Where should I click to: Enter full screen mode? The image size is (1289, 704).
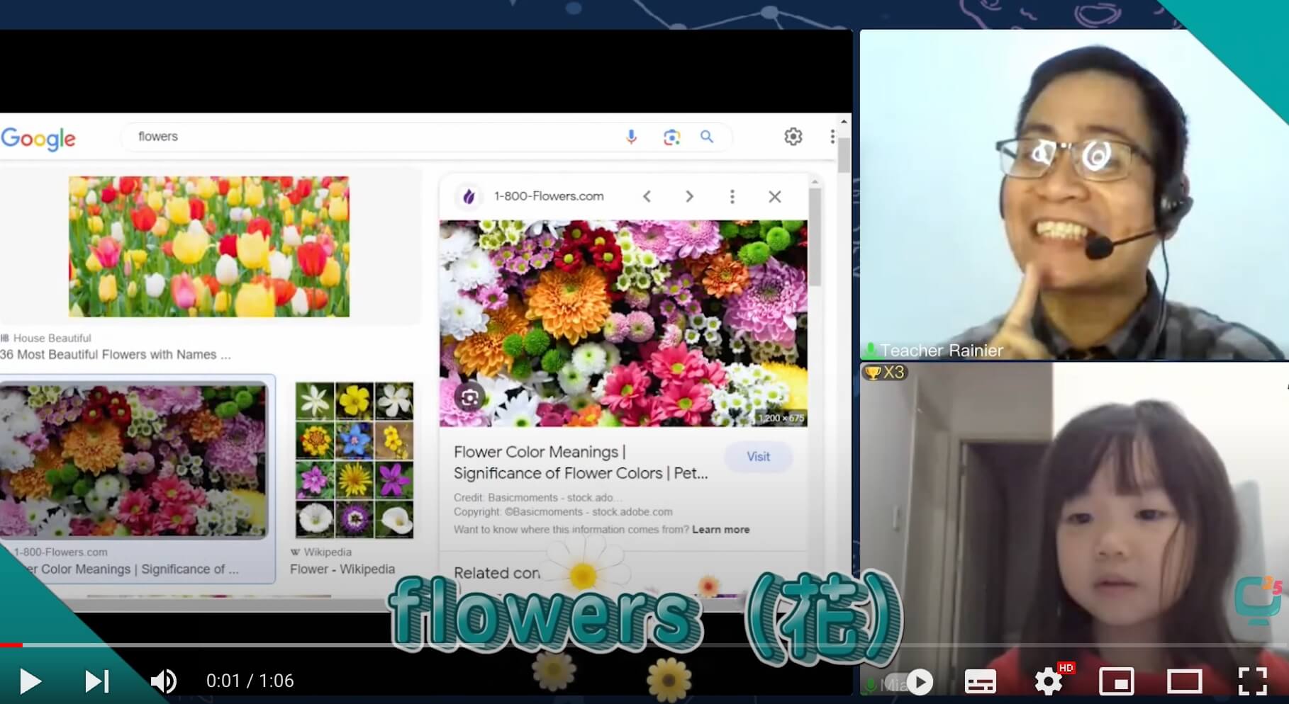tap(1252, 681)
